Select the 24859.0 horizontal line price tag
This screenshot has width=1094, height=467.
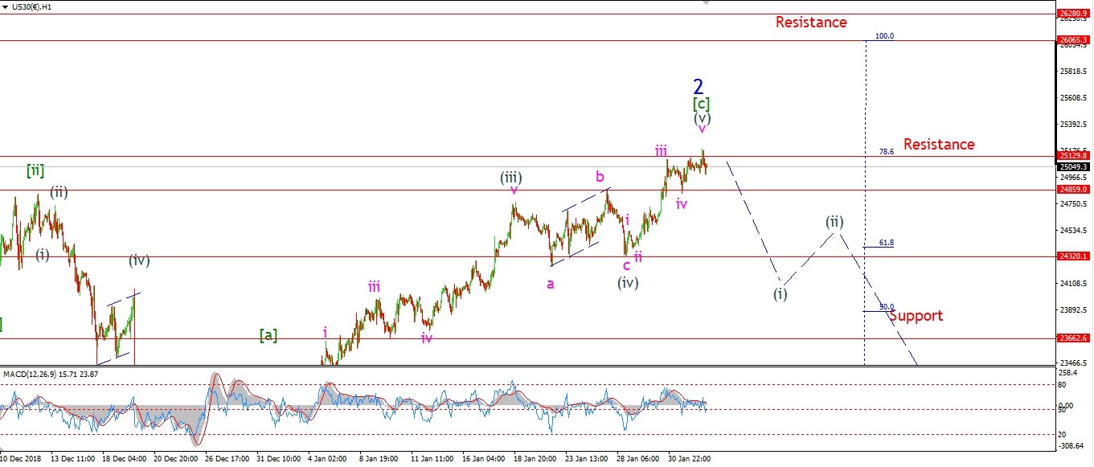1073,190
